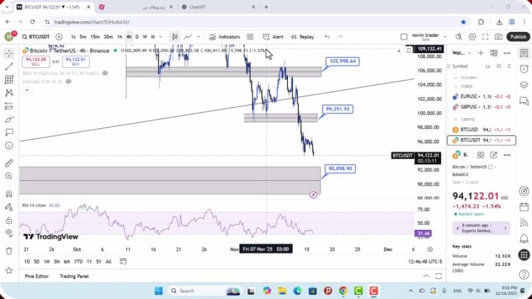532x299 pixels.
Task: Open the candle chart type selector
Action: [175, 37]
